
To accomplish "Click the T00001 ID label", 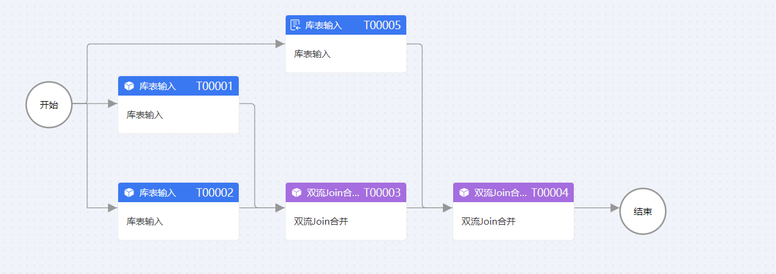I will point(214,86).
